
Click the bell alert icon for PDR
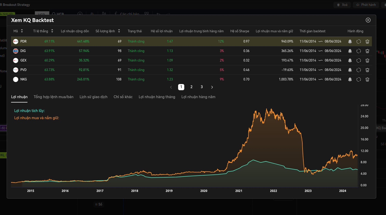click(x=350, y=42)
